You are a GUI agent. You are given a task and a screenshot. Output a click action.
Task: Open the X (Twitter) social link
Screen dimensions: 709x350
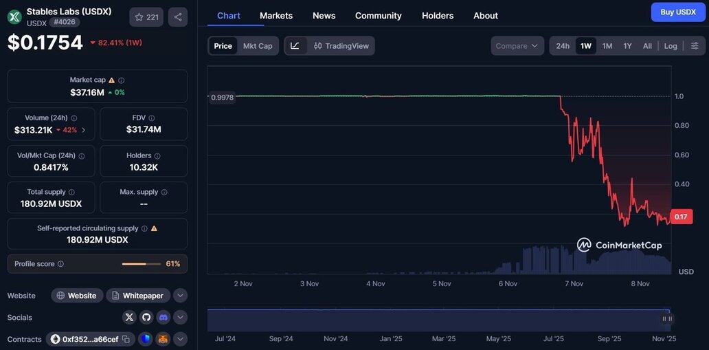(x=129, y=317)
